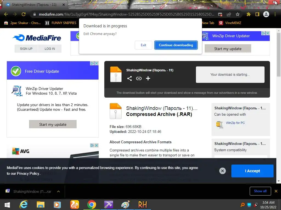Screen dimensions: 281x210
Task: Open Internet Explorer from taskbar
Action: pyautogui.click(x=24, y=205)
